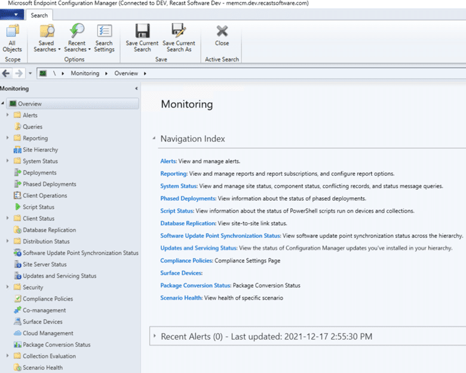Expand the Alerts tree node

[8, 115]
